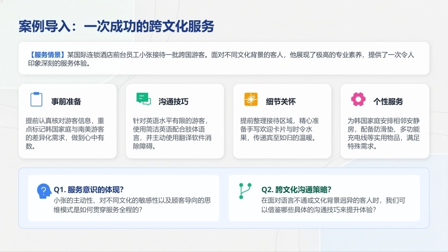Click the 【服务情景】 label
The height and width of the screenshot is (252, 448).
tap(47, 55)
